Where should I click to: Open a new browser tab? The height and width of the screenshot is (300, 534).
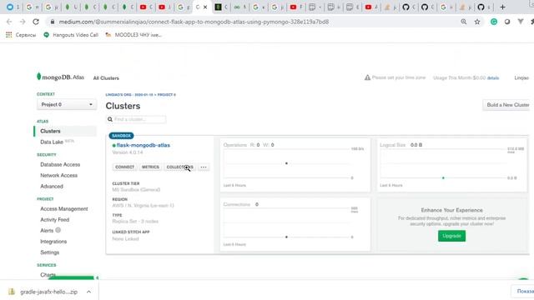[x=502, y=7]
